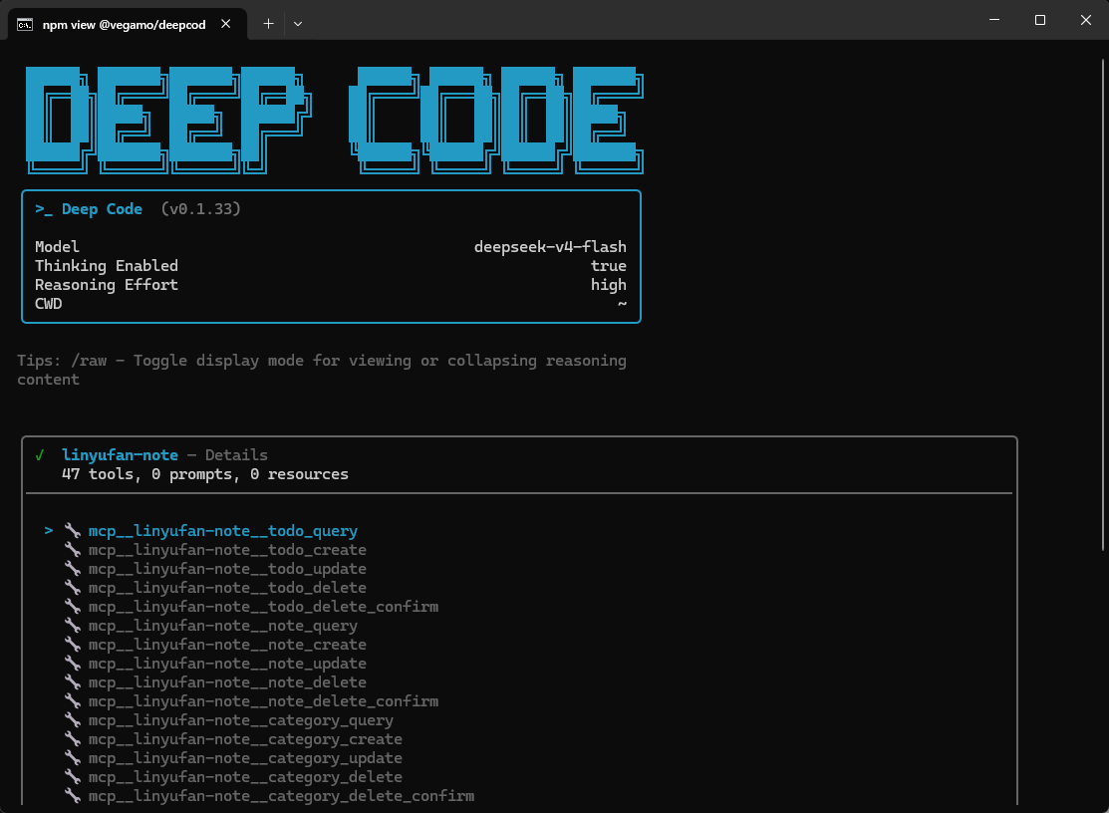
Task: Click the CWD label
Action: click(x=48, y=304)
